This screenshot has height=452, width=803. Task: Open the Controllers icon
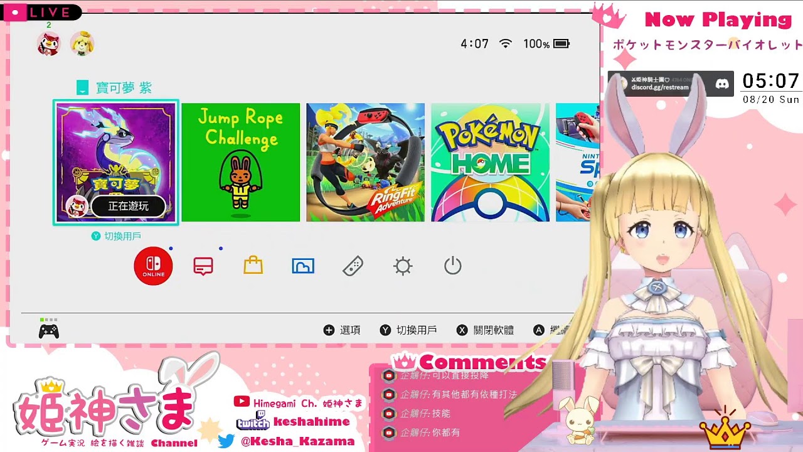click(353, 266)
